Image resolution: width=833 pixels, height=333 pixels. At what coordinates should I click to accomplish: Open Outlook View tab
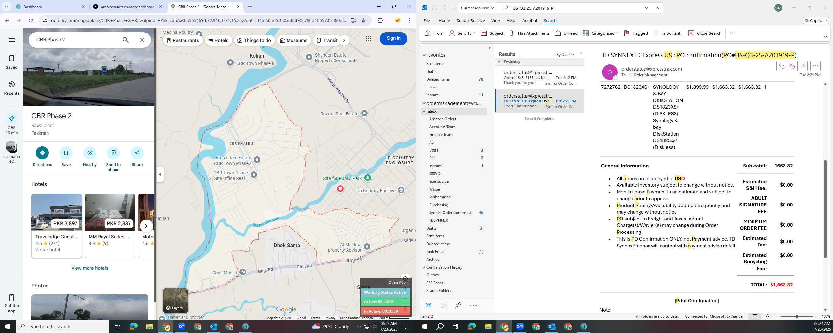coord(496,20)
